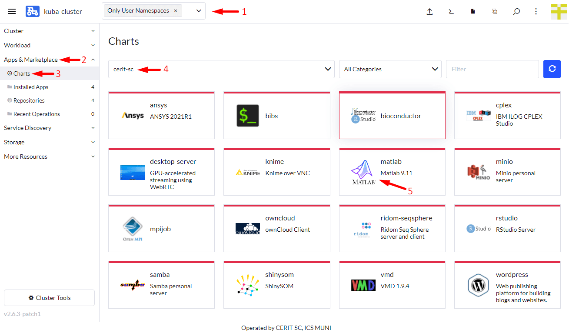
Task: Click the copy KubeConfig to clipboard icon
Action: tap(495, 12)
